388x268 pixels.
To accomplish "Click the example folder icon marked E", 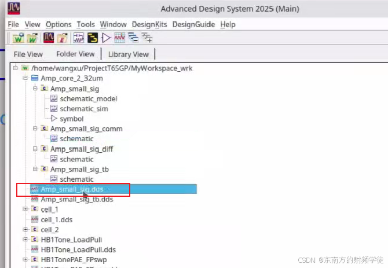I will point(63,38).
